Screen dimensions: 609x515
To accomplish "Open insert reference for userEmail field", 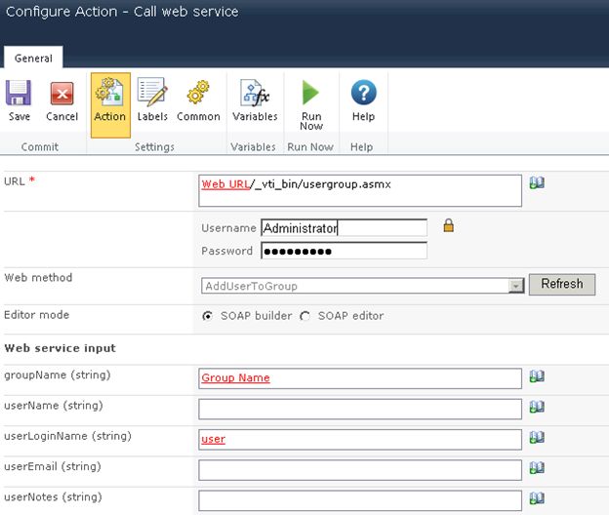I will [537, 468].
